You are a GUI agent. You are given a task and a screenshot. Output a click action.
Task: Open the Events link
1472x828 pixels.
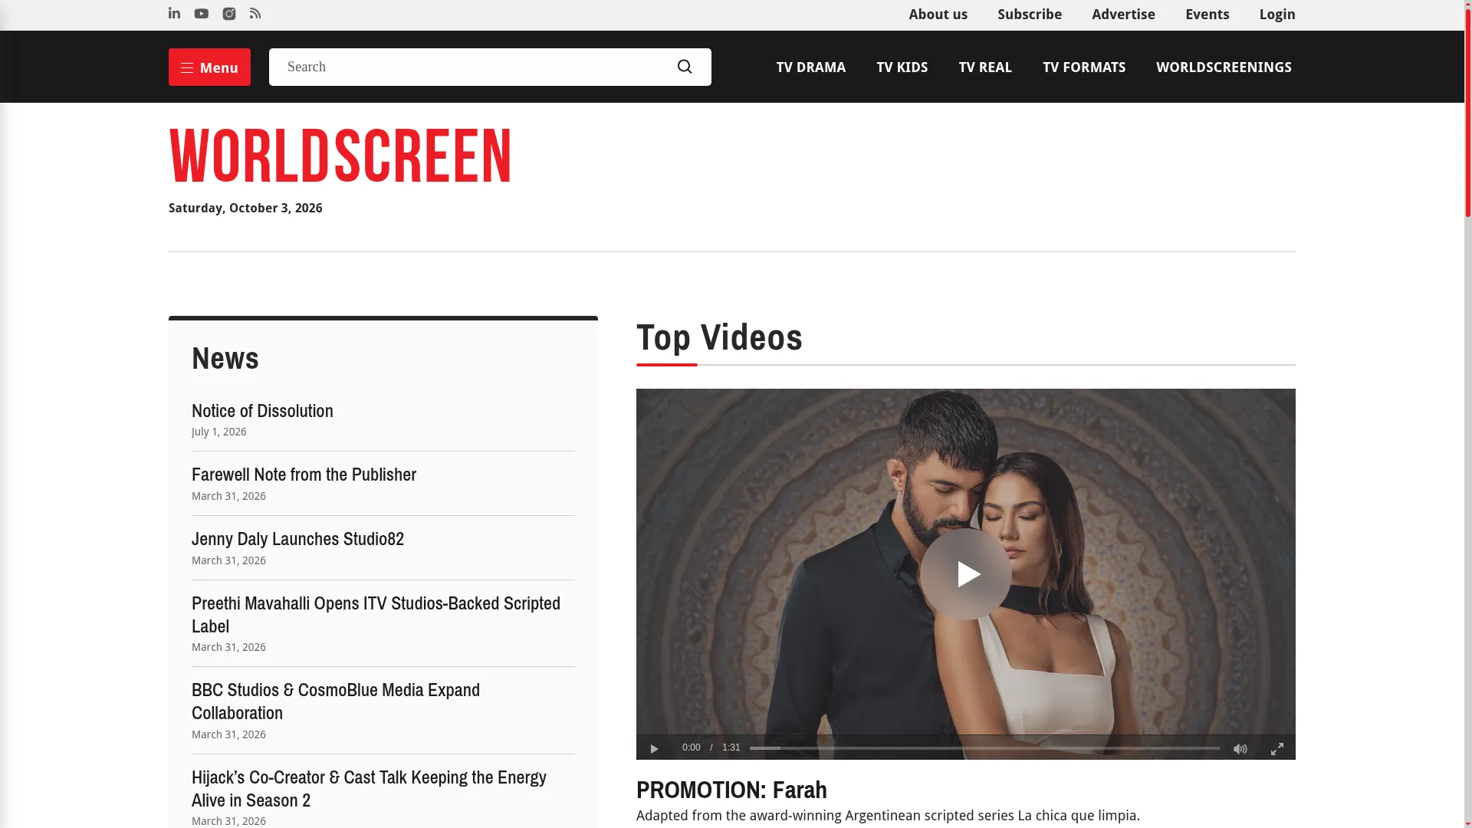(1207, 15)
